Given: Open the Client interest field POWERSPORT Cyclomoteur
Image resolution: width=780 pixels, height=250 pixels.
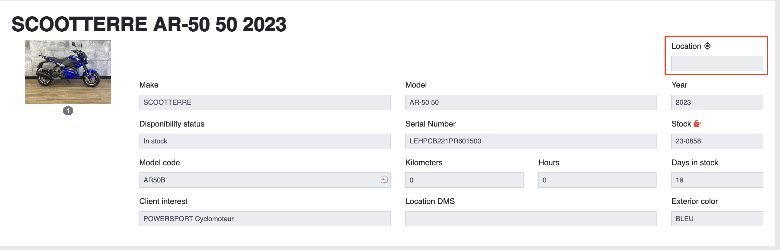Looking at the screenshot, I should (265, 219).
